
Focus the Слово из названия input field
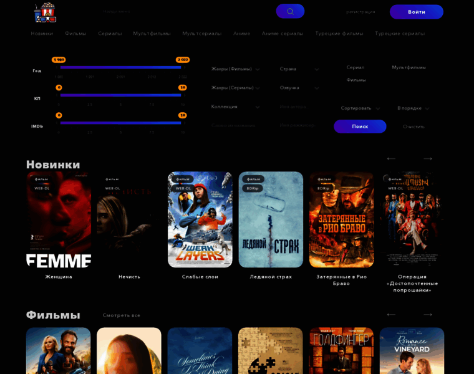(x=235, y=125)
